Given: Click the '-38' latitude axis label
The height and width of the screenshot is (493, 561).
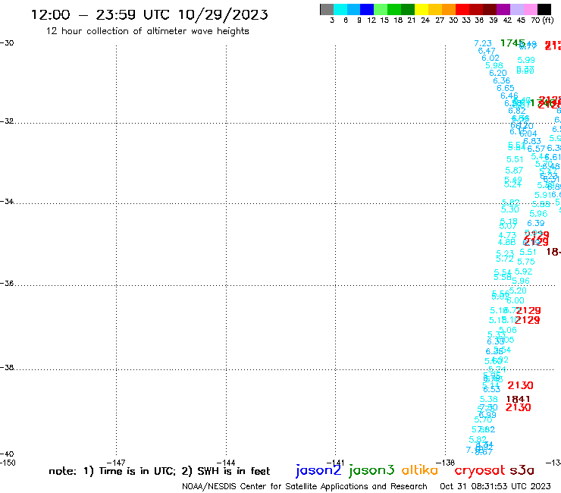Looking at the screenshot, I should coord(7,368).
